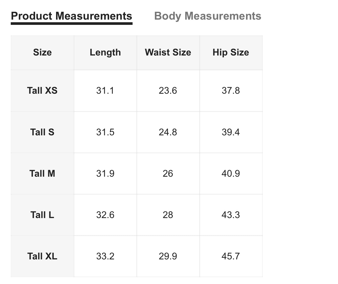Click the Size column header
338x284 pixels.
[42, 52]
